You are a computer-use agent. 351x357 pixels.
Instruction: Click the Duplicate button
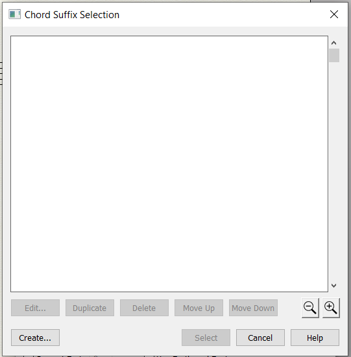pos(90,308)
